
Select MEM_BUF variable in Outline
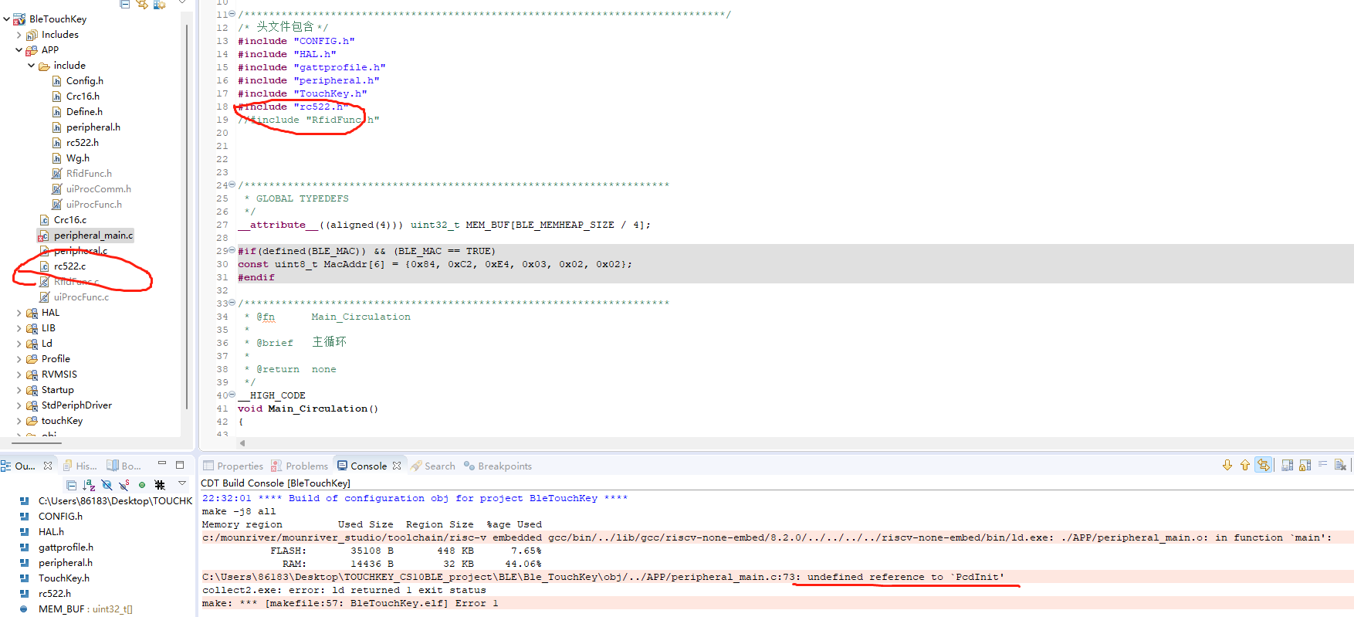pyautogui.click(x=76, y=609)
